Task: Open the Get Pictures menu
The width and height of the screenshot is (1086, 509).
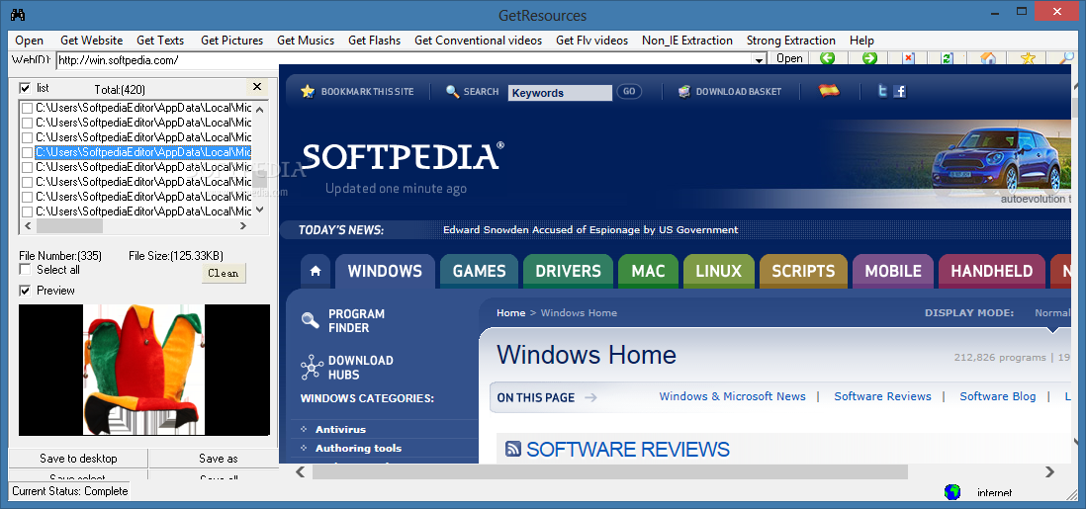Action: (x=232, y=41)
